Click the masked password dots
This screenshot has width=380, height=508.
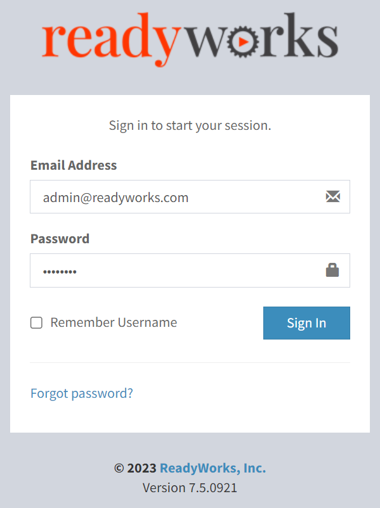pyautogui.click(x=60, y=272)
